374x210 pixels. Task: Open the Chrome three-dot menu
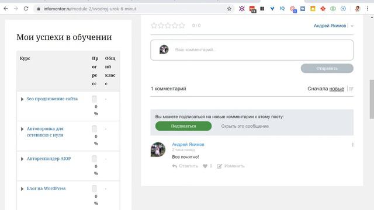point(368,9)
